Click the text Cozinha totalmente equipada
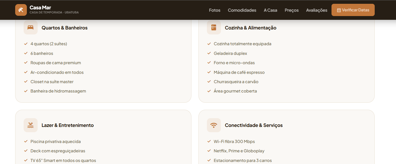The height and width of the screenshot is (164, 396). click(x=243, y=44)
